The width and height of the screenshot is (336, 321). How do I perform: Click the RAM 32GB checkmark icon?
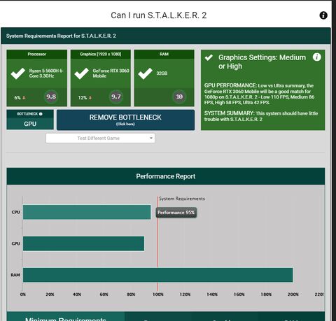click(x=145, y=73)
